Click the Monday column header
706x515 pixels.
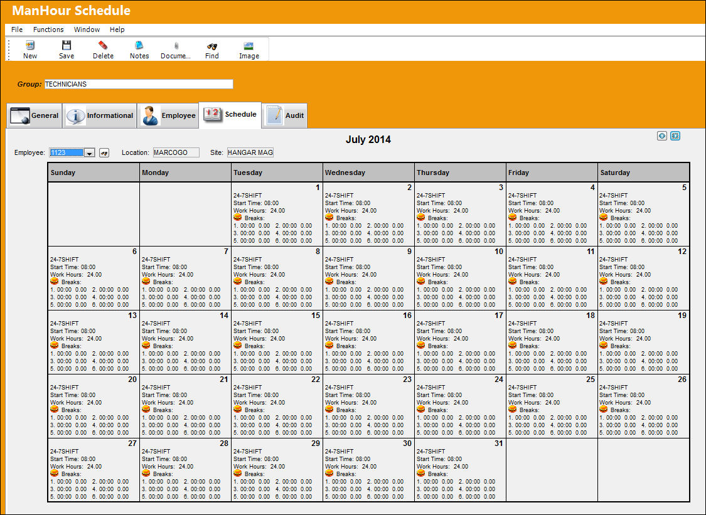pos(186,173)
